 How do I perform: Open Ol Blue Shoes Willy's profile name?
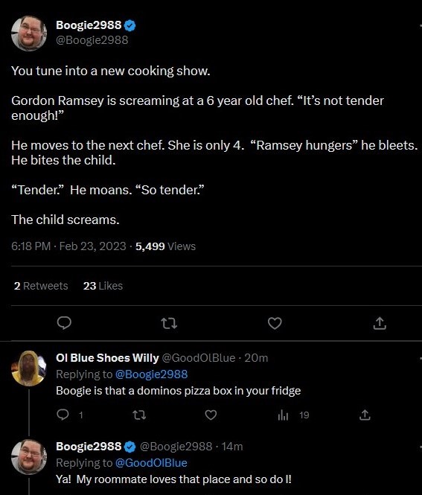point(107,358)
